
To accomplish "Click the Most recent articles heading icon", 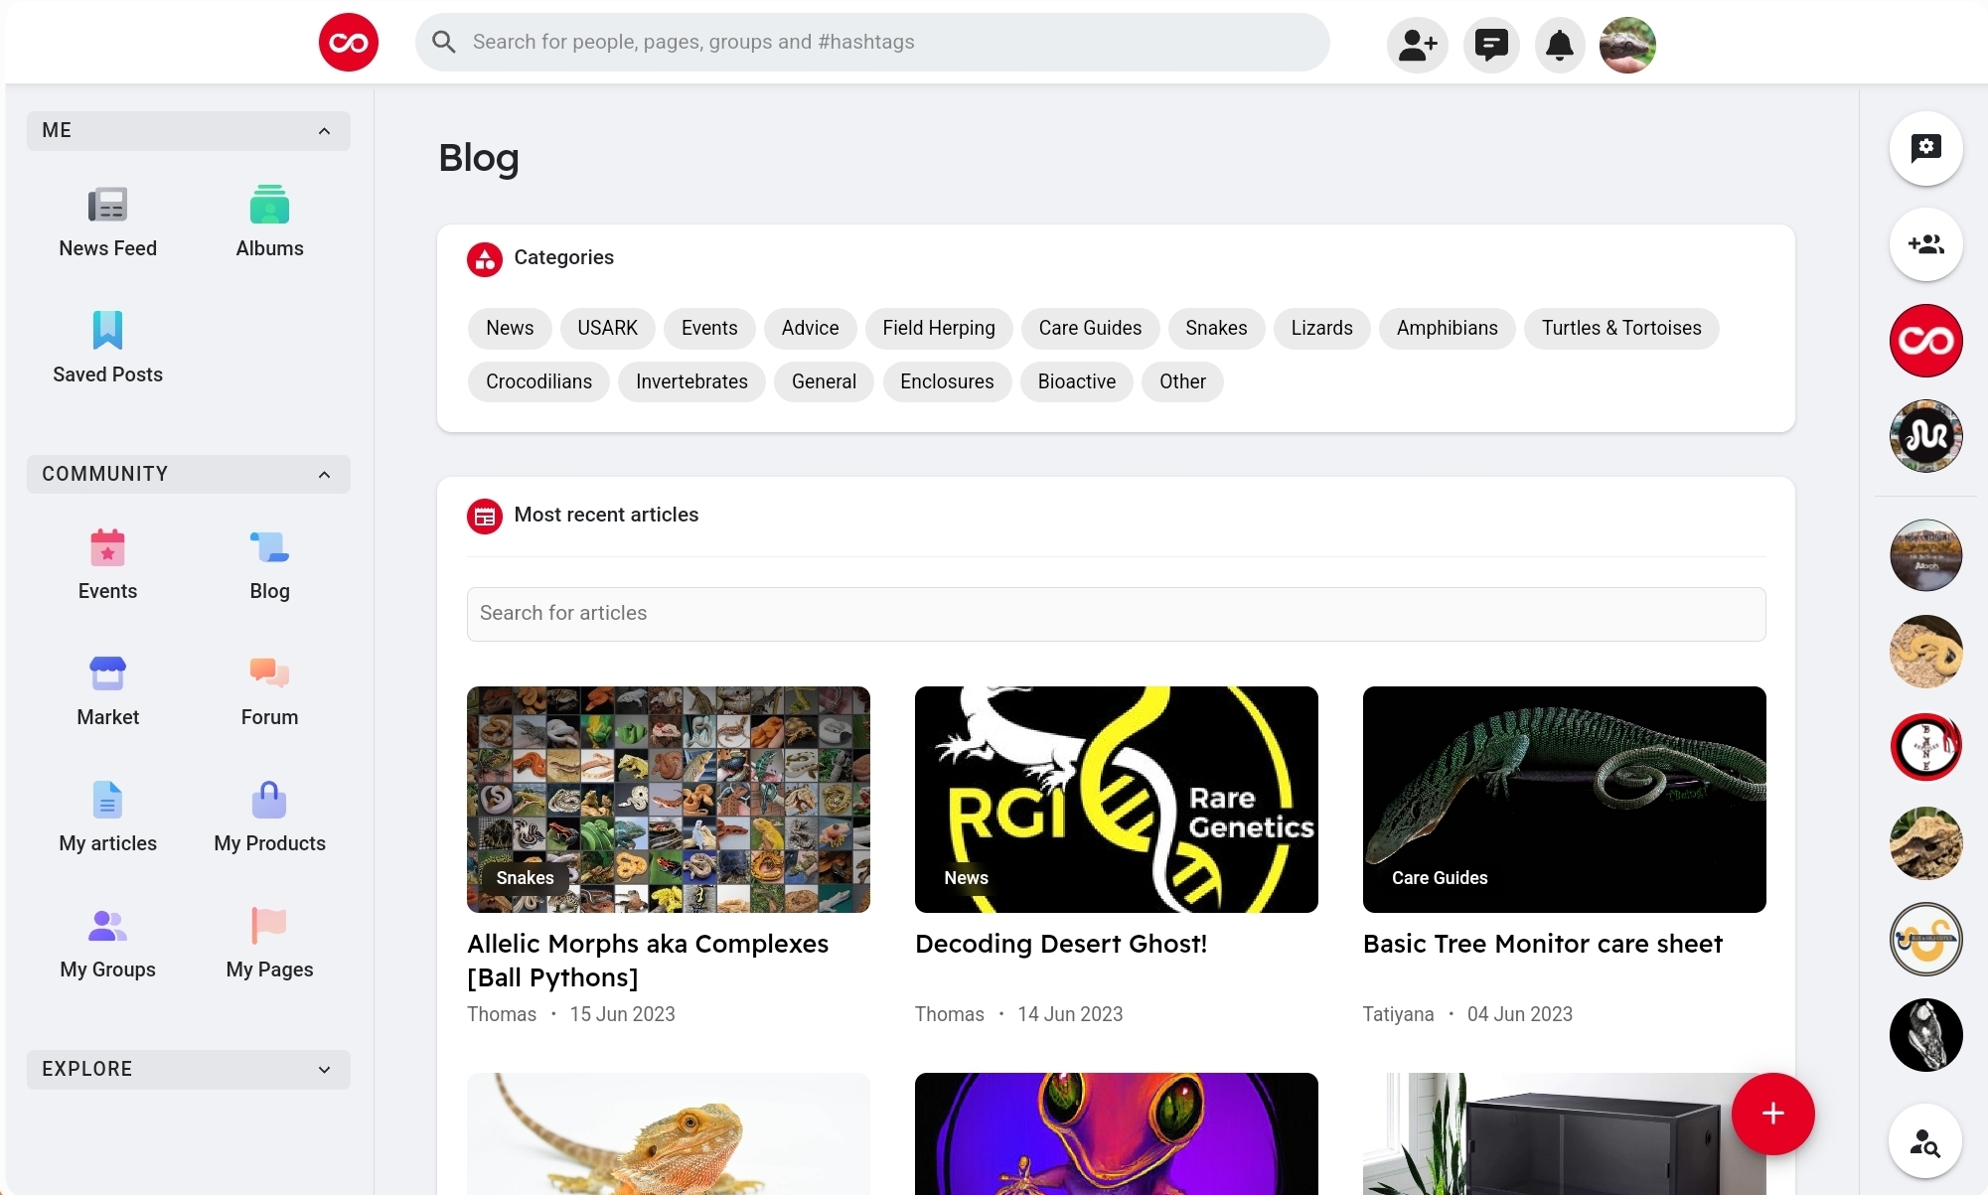I will pos(485,517).
